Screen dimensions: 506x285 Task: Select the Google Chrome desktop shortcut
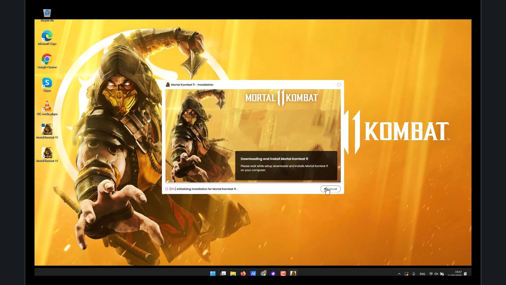[x=47, y=61]
